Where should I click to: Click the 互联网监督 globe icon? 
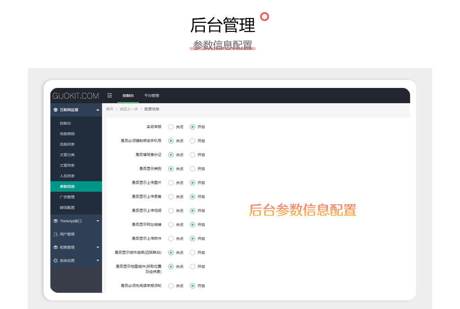(56, 110)
